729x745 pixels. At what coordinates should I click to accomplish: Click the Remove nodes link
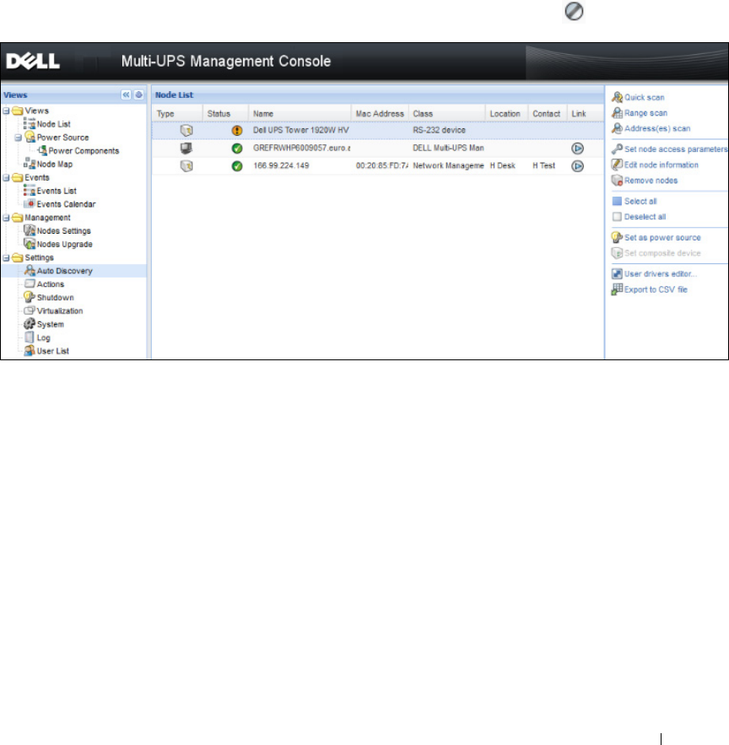point(651,181)
